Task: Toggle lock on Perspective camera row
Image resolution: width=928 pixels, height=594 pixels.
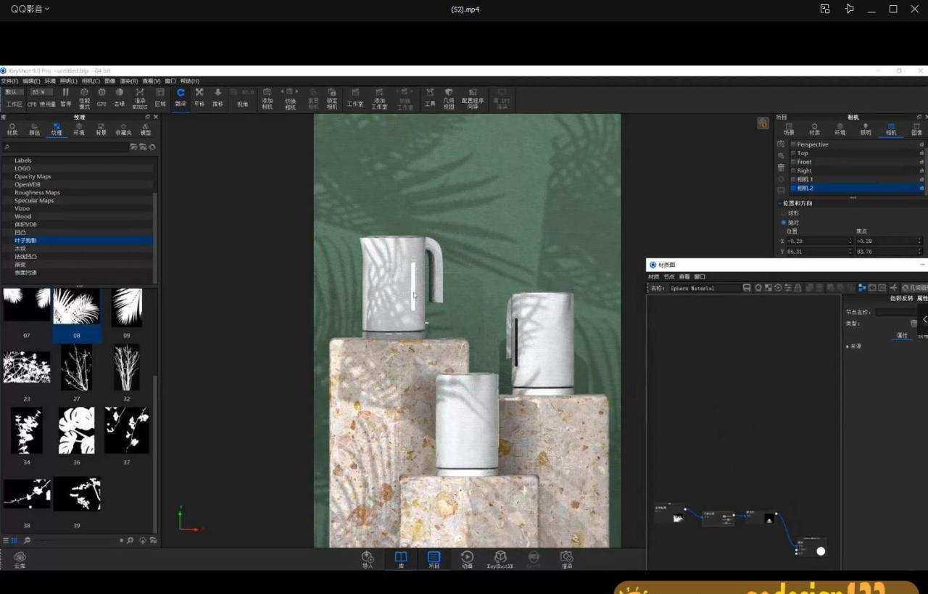Action: [921, 144]
